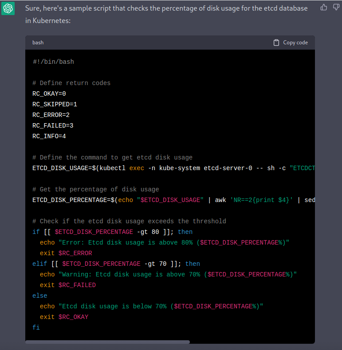The image size is (342, 350).
Task: Give a thumbs down to the response
Action: (x=336, y=8)
